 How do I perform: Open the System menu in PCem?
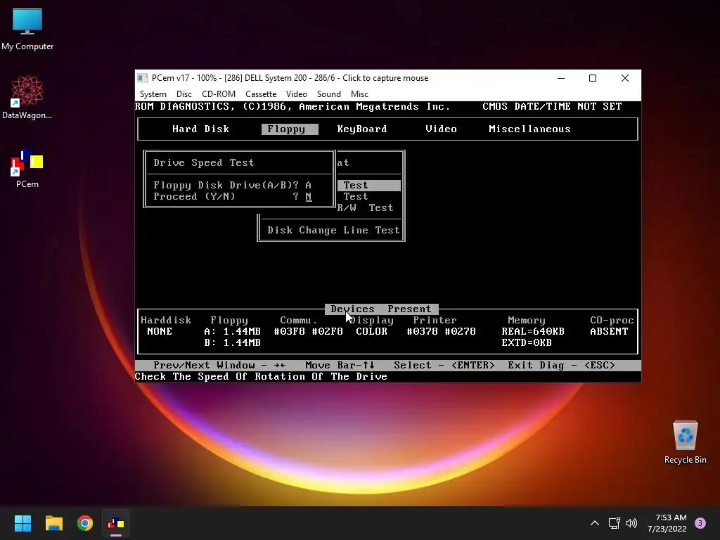coord(153,94)
